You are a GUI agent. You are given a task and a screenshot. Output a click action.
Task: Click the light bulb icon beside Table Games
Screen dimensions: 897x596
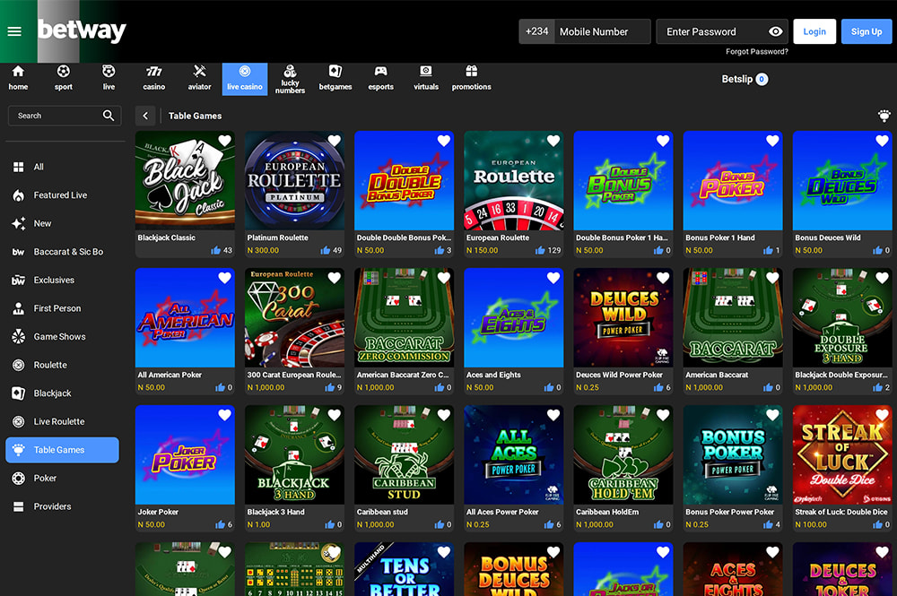coord(884,116)
